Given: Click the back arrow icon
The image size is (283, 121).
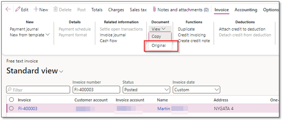Looking at the screenshot, I should coord(8,9).
